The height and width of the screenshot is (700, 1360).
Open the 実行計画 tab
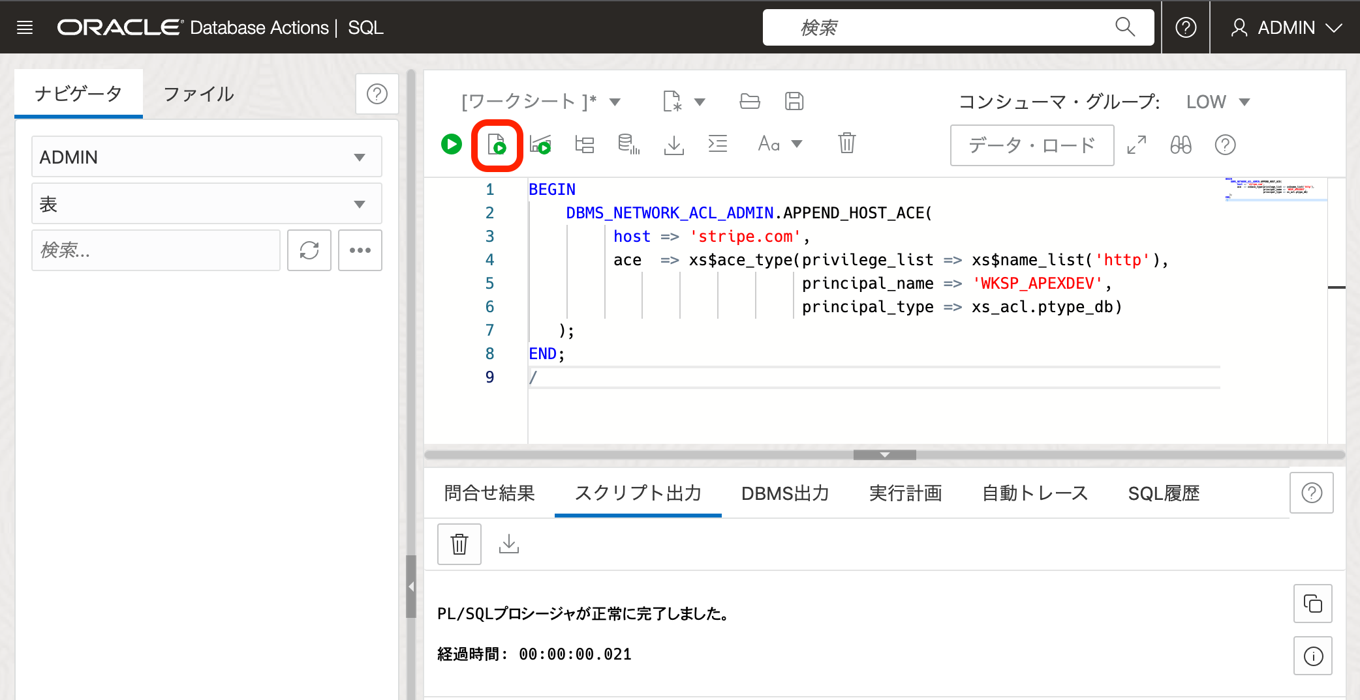[x=906, y=493]
